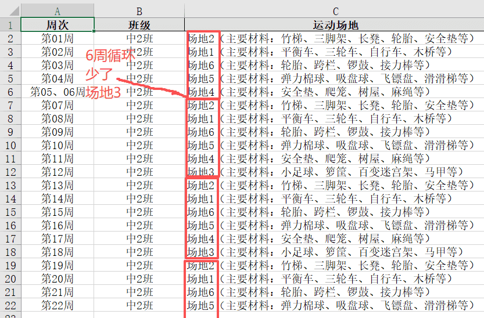Click 场地5 cell in 第22周 row
Viewport: 484px width, 318px height.
(334, 305)
